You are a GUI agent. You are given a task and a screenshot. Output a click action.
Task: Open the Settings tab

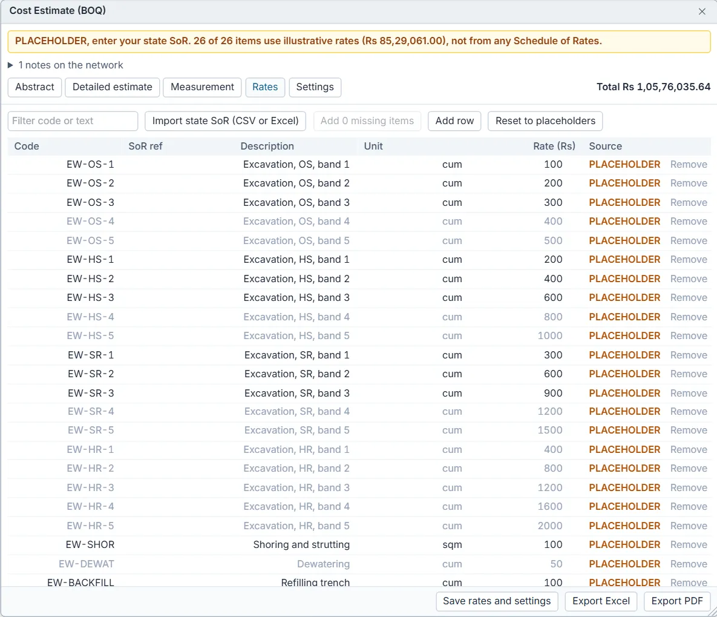point(315,87)
